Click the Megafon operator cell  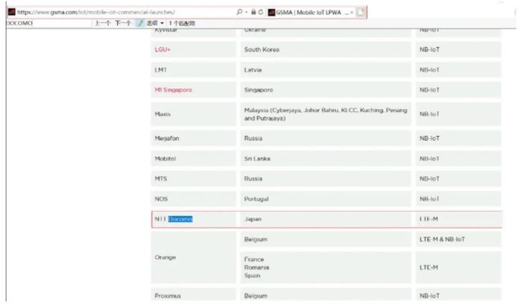(x=193, y=139)
